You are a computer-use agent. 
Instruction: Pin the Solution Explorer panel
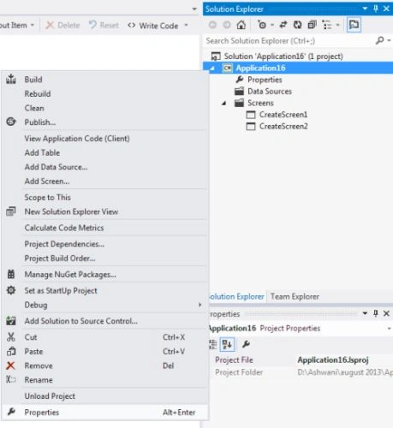click(x=376, y=9)
